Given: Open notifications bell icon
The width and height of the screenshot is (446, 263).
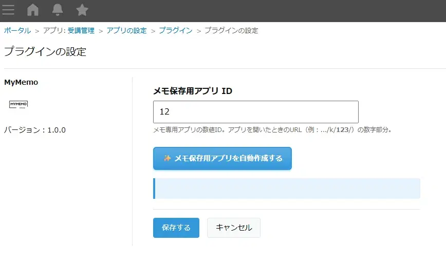Looking at the screenshot, I should pos(58,10).
